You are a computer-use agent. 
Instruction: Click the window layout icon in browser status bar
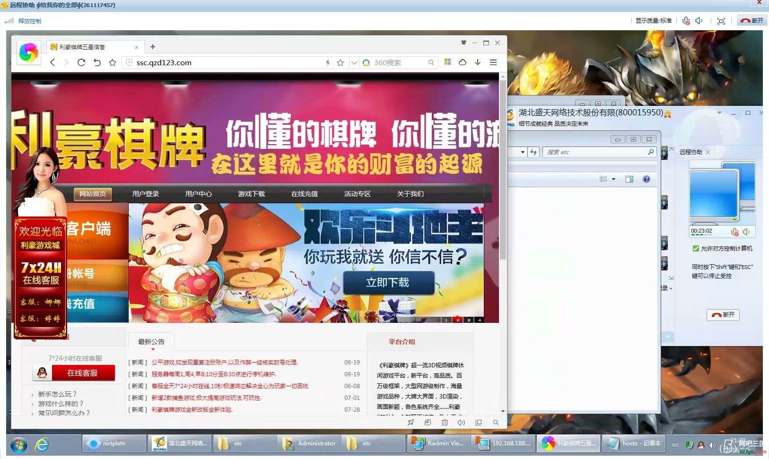(479, 423)
